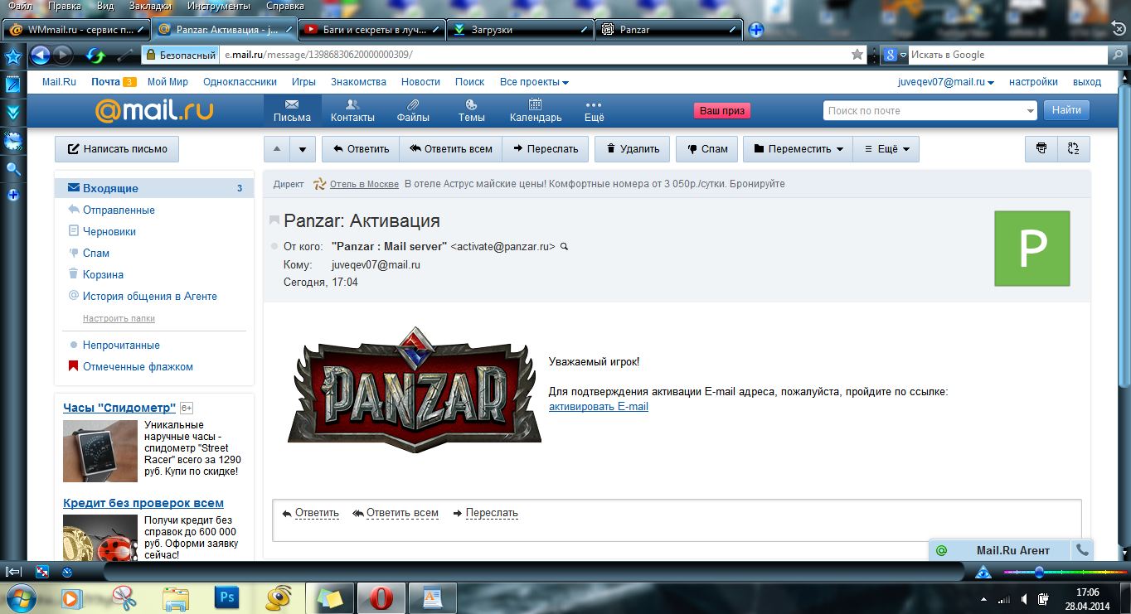Open Темы in the mail header

pyautogui.click(x=471, y=110)
